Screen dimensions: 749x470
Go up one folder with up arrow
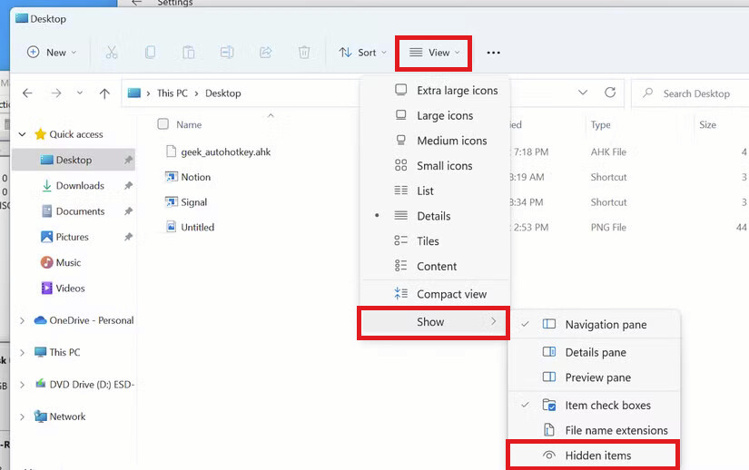click(x=104, y=93)
